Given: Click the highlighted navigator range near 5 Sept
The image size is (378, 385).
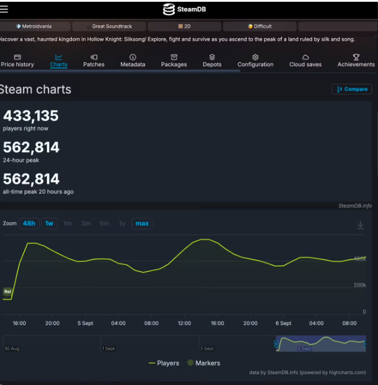Looking at the screenshot, I should [x=321, y=343].
